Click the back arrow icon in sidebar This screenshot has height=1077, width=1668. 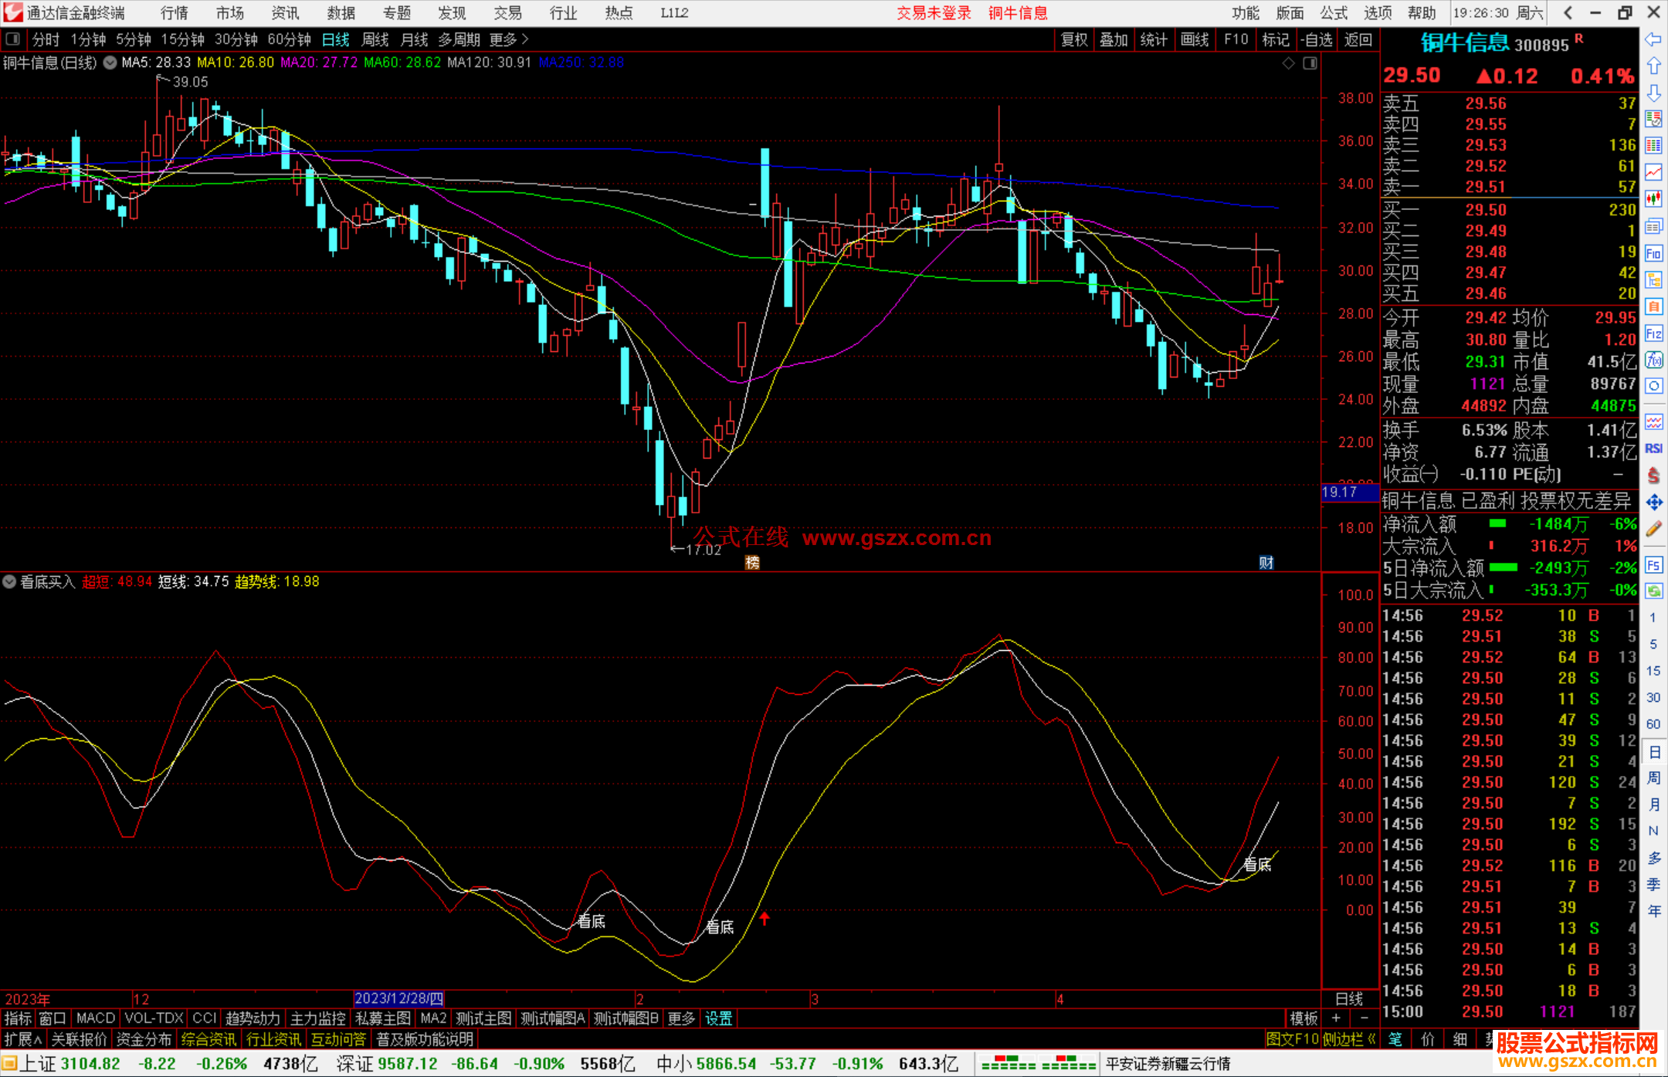pyautogui.click(x=1653, y=39)
